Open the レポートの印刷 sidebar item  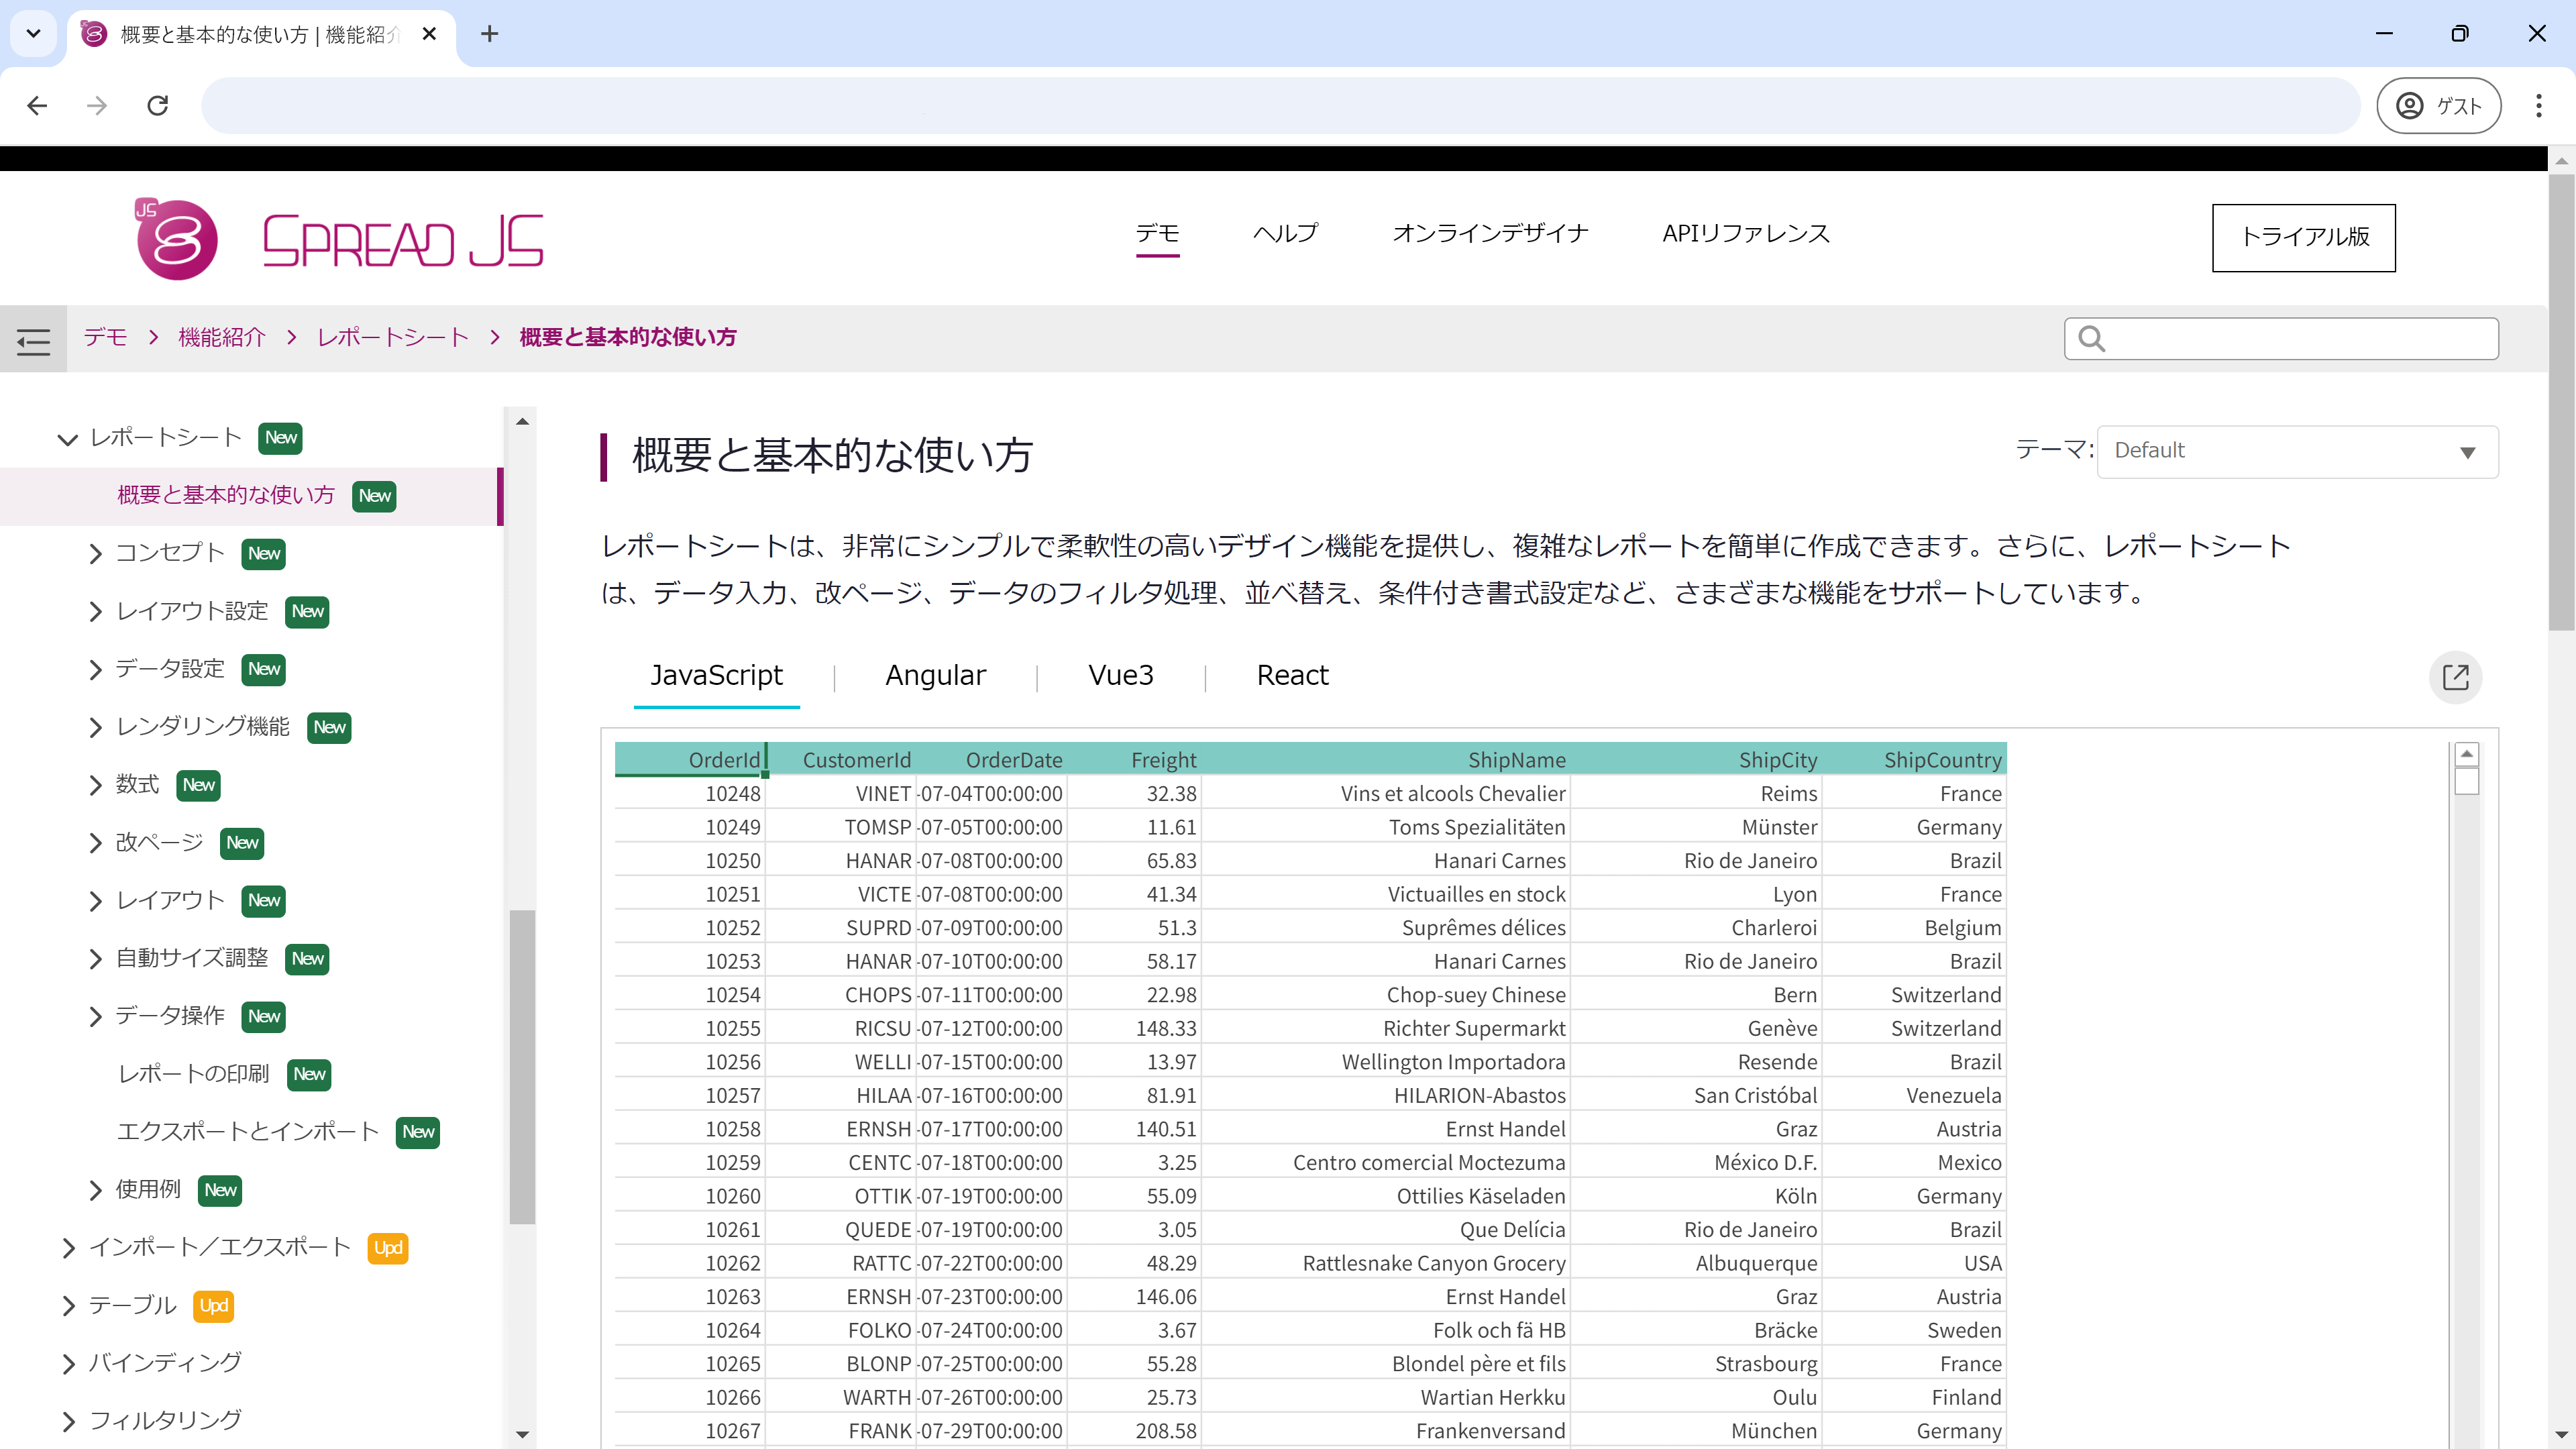193,1074
